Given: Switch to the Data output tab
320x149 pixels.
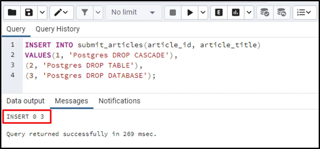Looking at the screenshot, I should pyautogui.click(x=25, y=101).
